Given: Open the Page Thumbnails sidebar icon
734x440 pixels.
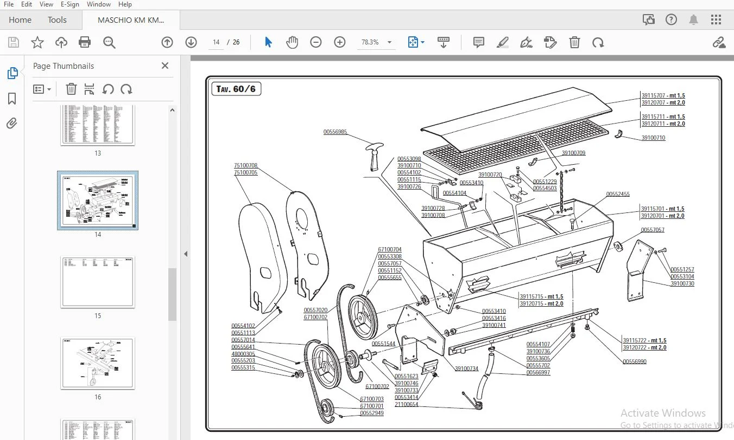Looking at the screenshot, I should [12, 73].
